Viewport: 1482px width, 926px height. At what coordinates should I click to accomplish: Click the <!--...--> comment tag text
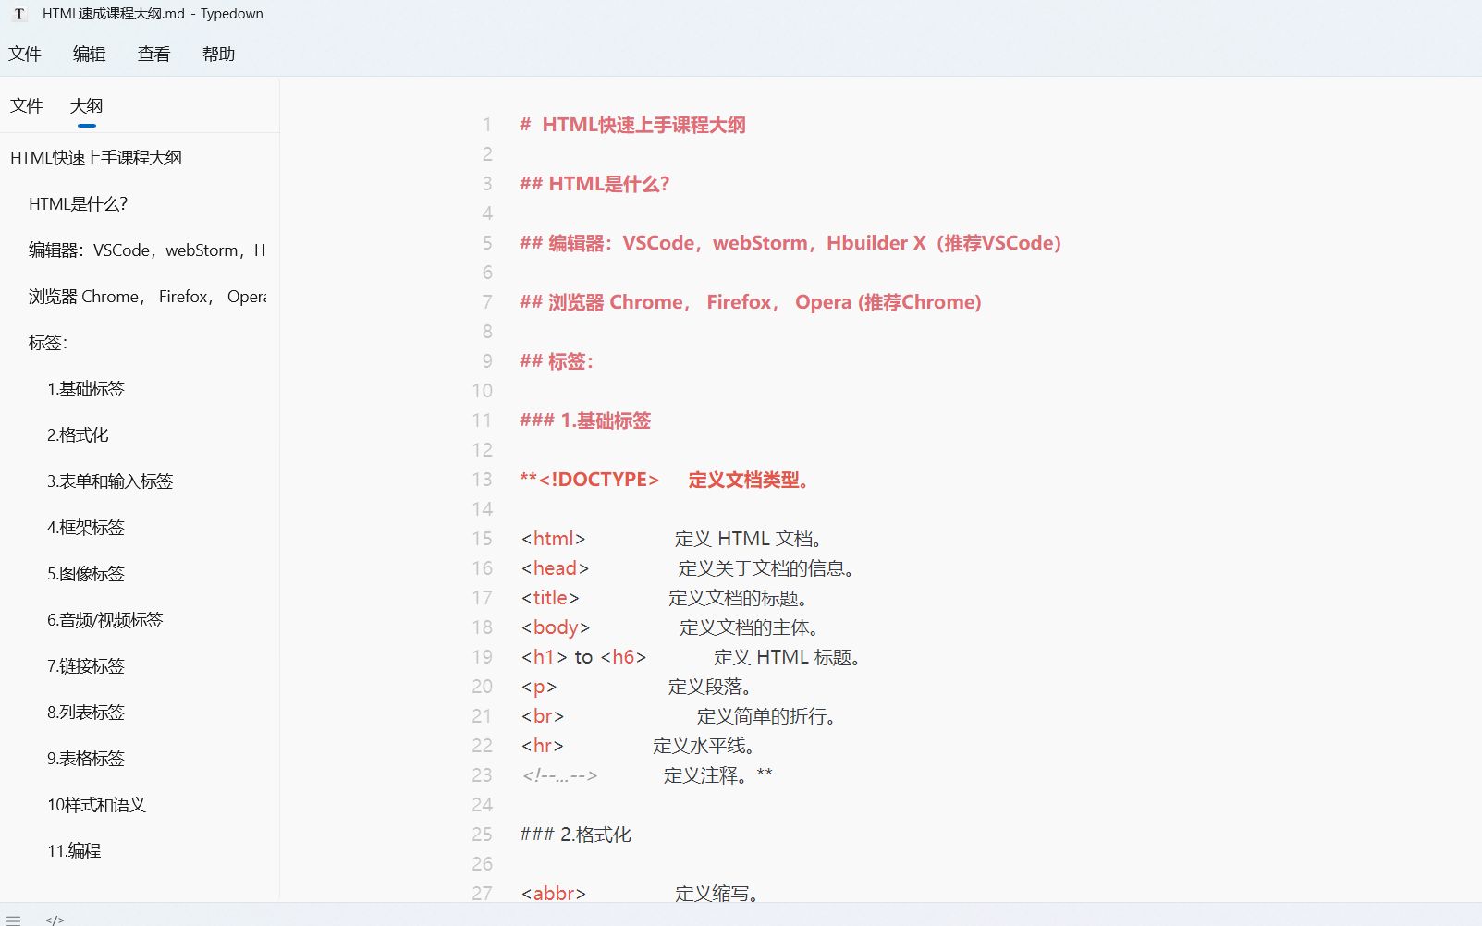click(559, 775)
